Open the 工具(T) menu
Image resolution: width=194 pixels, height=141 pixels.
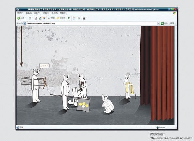click(54, 13)
